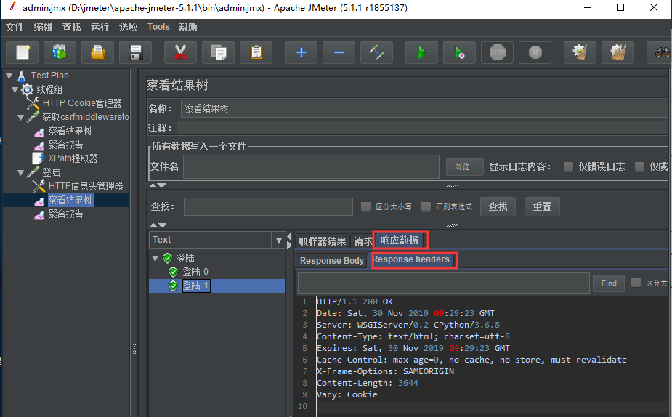672x417 pixels.
Task: Select 登陆-0 result entry
Action: click(x=195, y=272)
